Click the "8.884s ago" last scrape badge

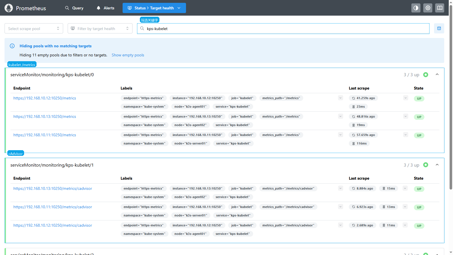[x=363, y=188]
